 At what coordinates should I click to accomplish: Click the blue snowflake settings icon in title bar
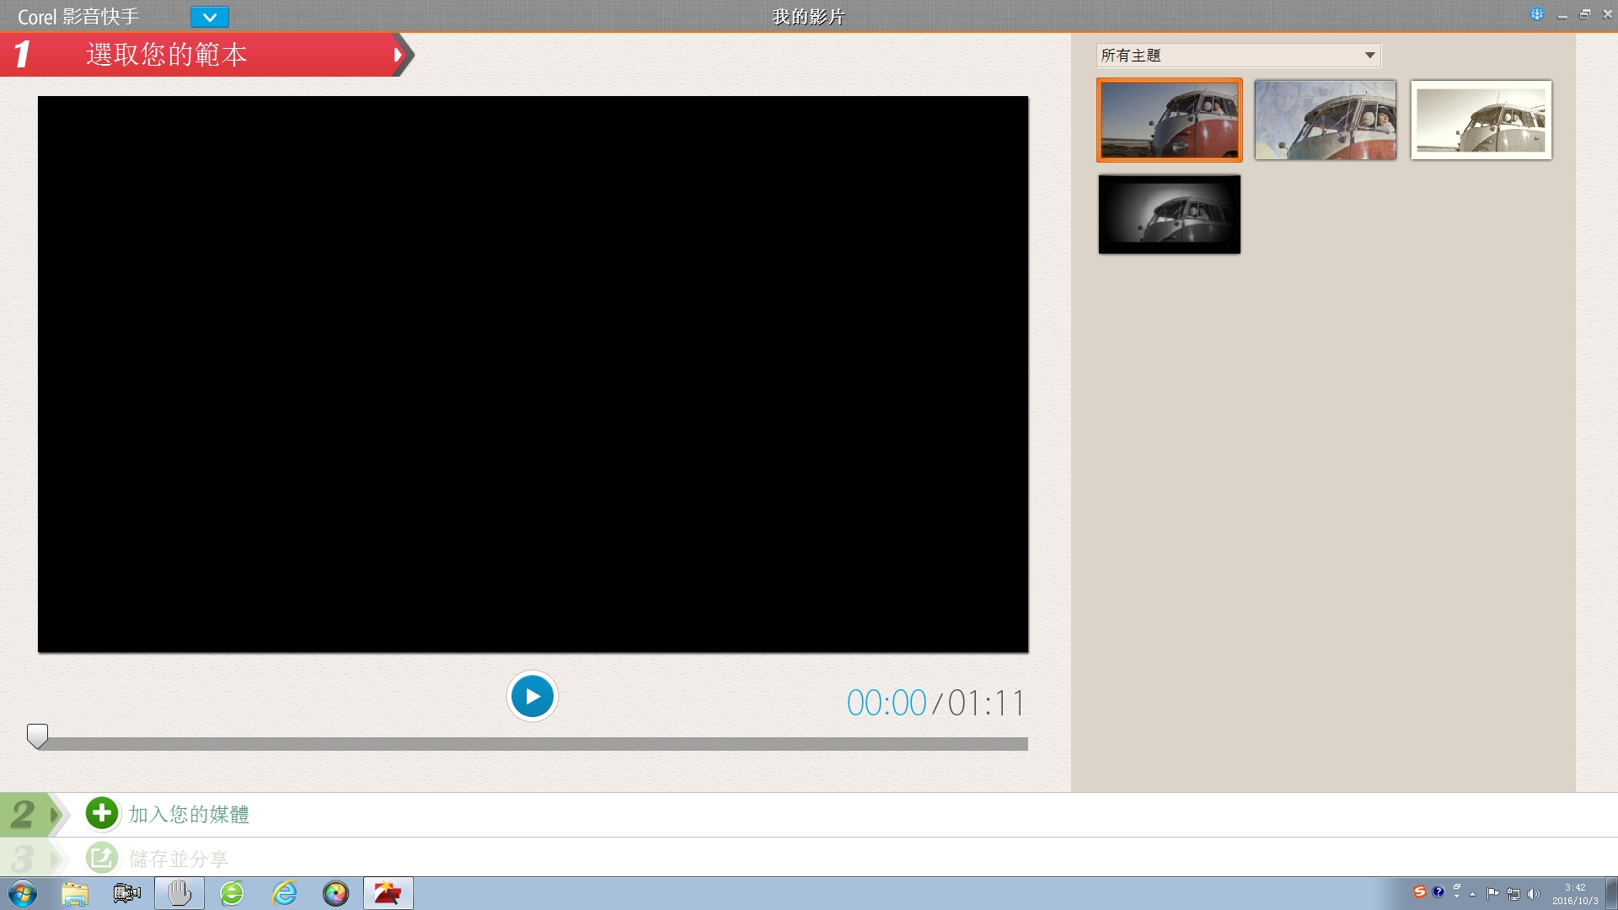point(1537,14)
